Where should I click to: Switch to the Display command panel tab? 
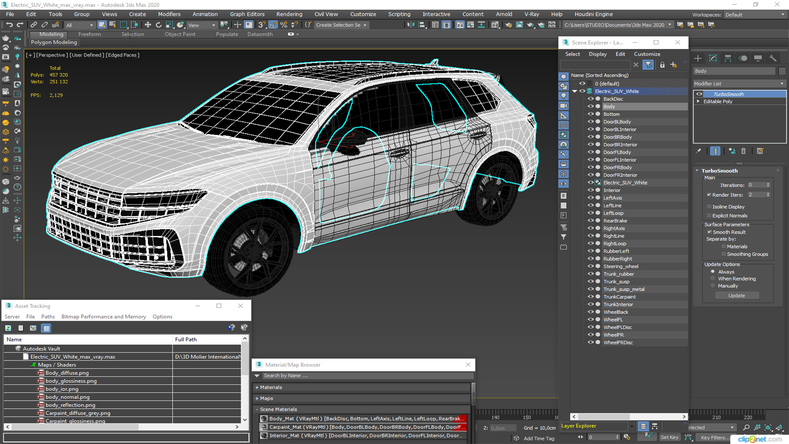point(758,58)
